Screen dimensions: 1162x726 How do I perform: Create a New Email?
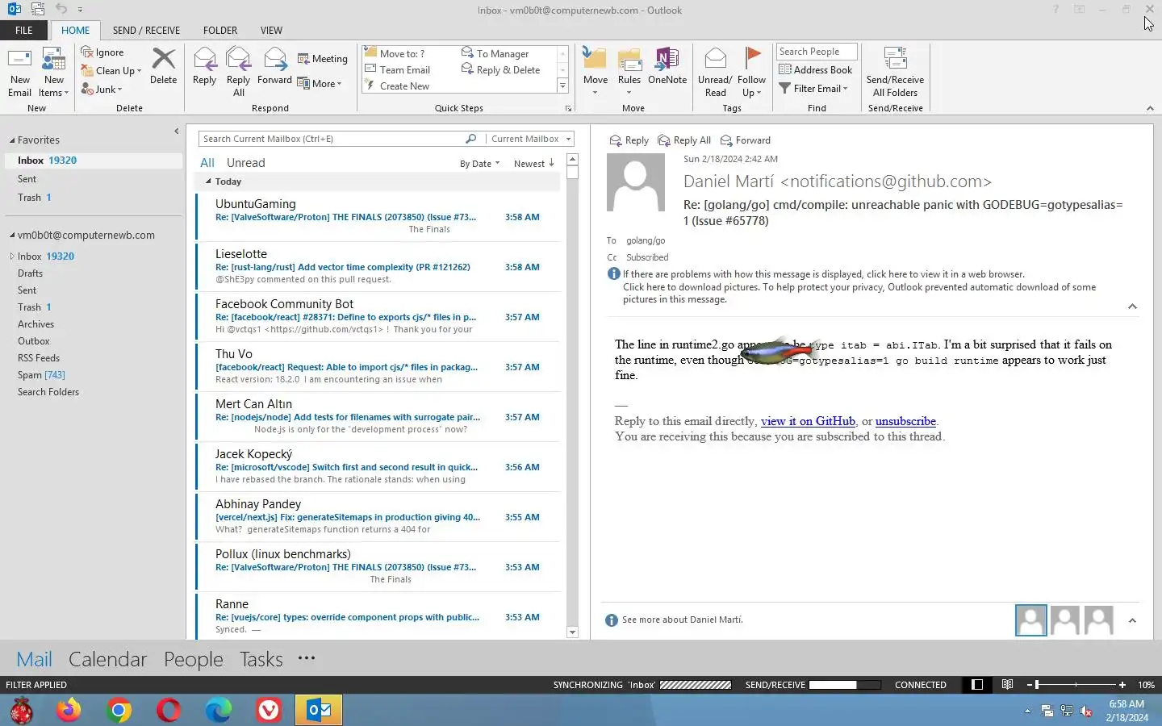(19, 73)
